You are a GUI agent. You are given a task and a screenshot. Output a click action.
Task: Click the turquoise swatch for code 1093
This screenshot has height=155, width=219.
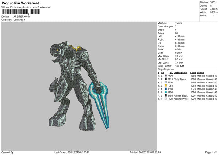(x=166, y=92)
